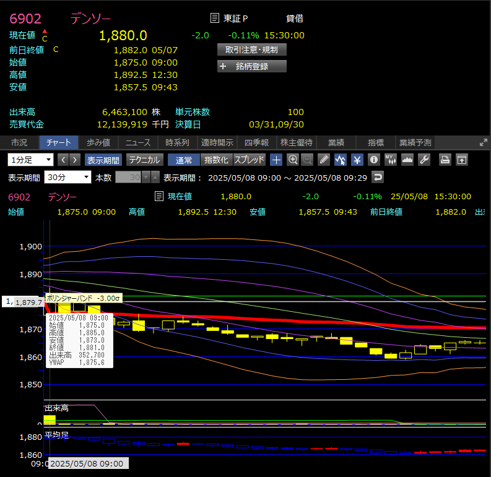Select the スプレッド chart mode
The width and height of the screenshot is (491, 477).
click(x=250, y=160)
